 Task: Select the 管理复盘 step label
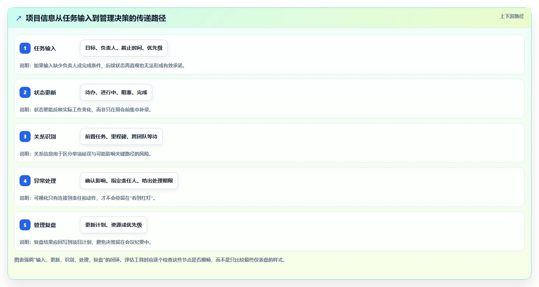[45, 225]
